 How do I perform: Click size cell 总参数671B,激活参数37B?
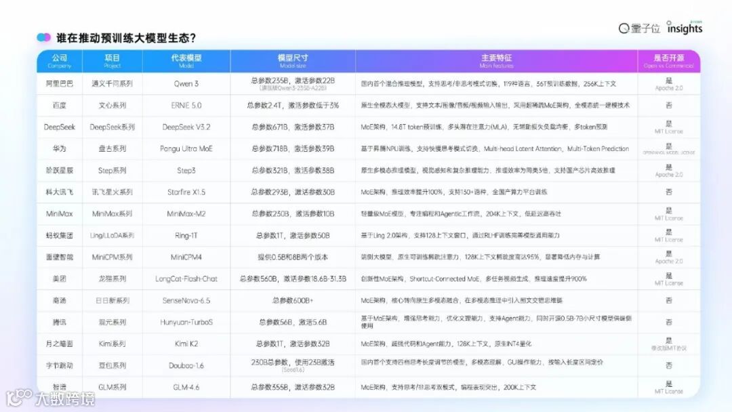[293, 127]
